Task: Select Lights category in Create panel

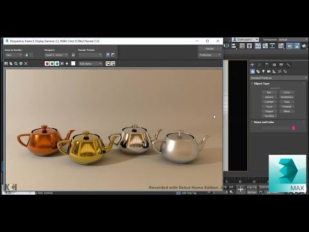Action: coord(263,72)
